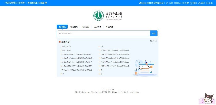Open hot search entry ranked 14
Image resolution: width=216 pixels, height=105 pixels.
point(114,66)
